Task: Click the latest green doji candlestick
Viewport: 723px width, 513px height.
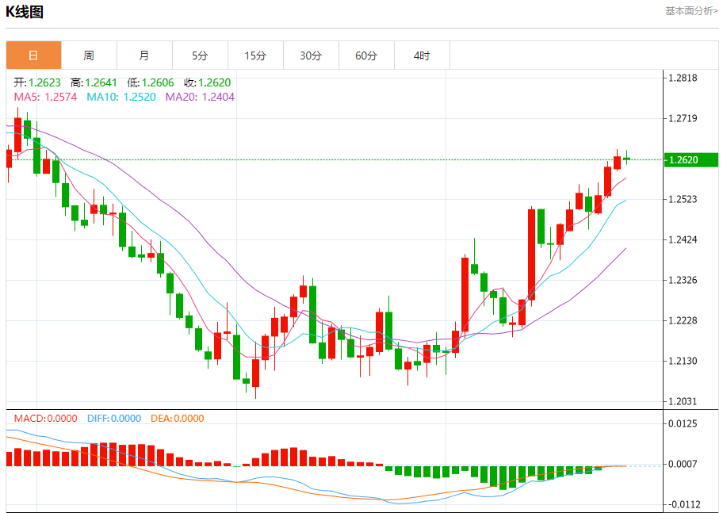Action: coord(626,159)
